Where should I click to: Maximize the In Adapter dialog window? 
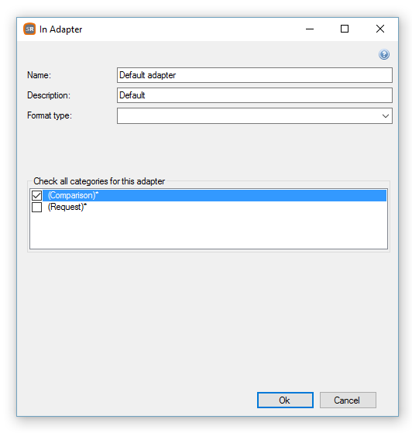tap(345, 29)
